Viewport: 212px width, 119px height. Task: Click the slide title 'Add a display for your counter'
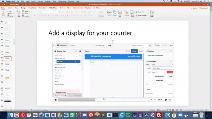[90, 33]
